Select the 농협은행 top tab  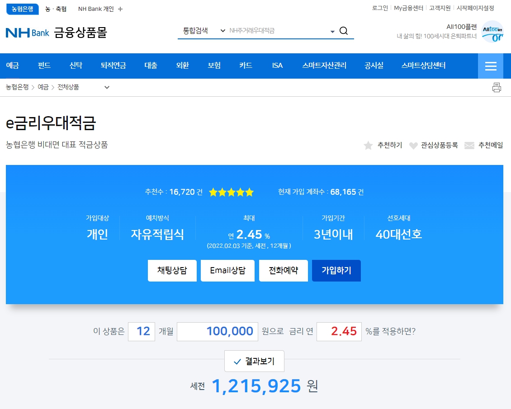(x=23, y=9)
